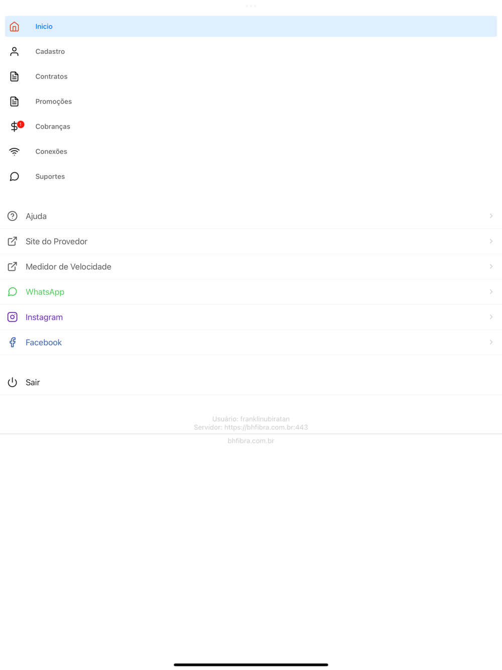This screenshot has width=502, height=670.
Task: Tap the home icon beside Inicio
Action: (x=14, y=27)
